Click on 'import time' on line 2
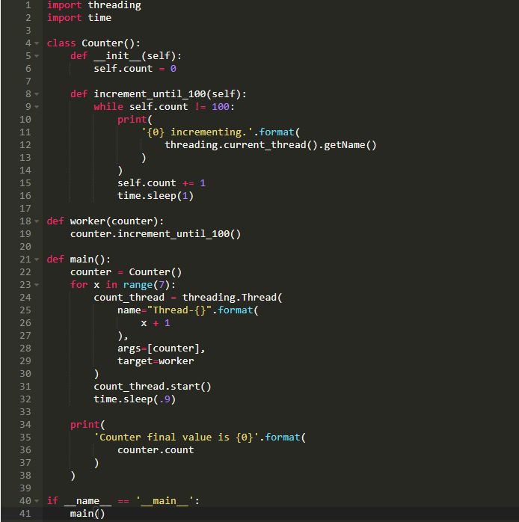The width and height of the screenshot is (519, 522). tap(79, 18)
